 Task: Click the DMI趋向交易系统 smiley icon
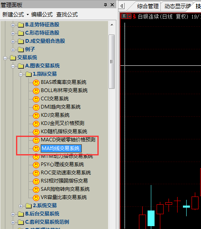tap(36, 107)
